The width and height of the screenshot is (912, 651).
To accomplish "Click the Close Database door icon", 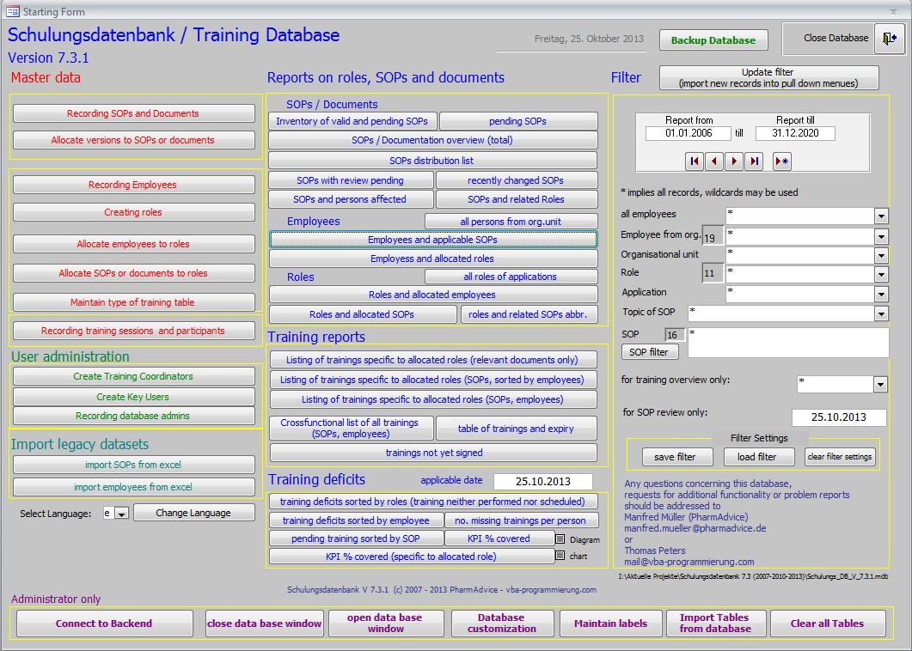I will tap(889, 39).
